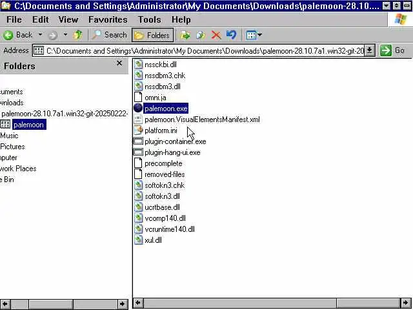Click folder tree scrollbar left arrow

click(x=5, y=304)
